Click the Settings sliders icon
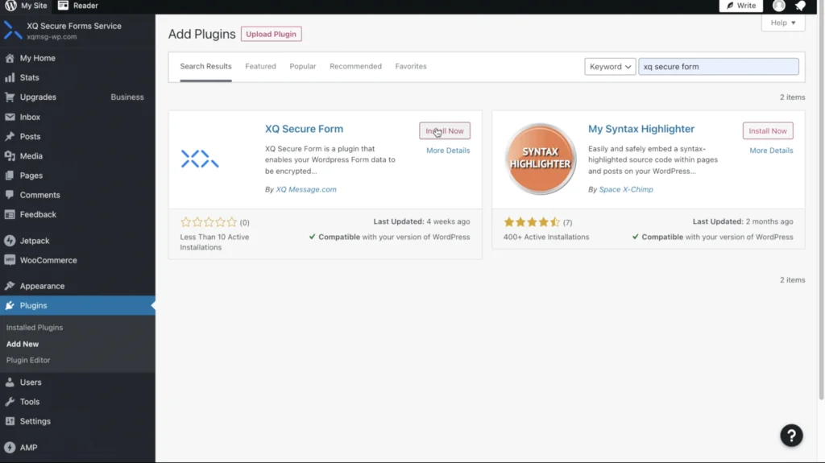825x463 pixels. [x=10, y=421]
